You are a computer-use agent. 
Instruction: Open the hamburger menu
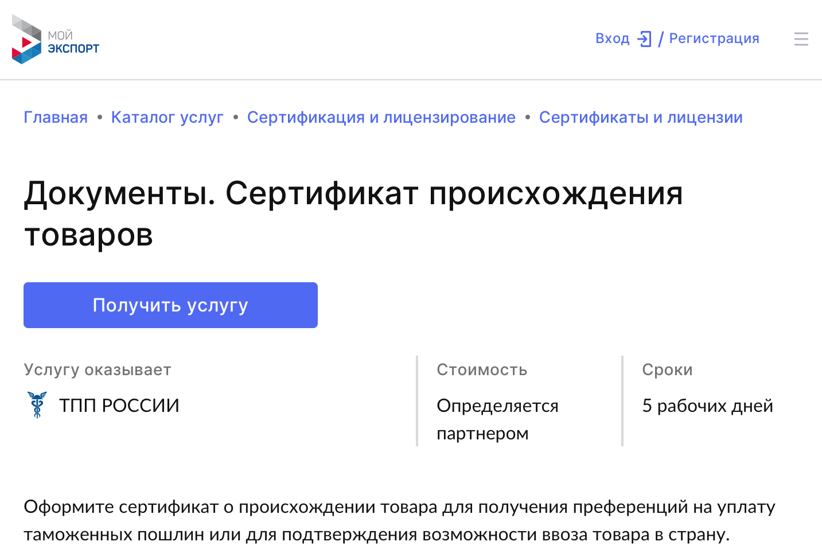tap(801, 39)
